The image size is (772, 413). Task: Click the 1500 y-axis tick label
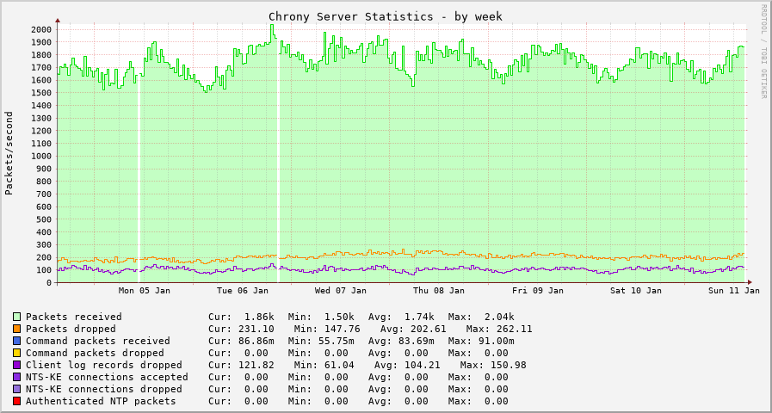pyautogui.click(x=42, y=93)
